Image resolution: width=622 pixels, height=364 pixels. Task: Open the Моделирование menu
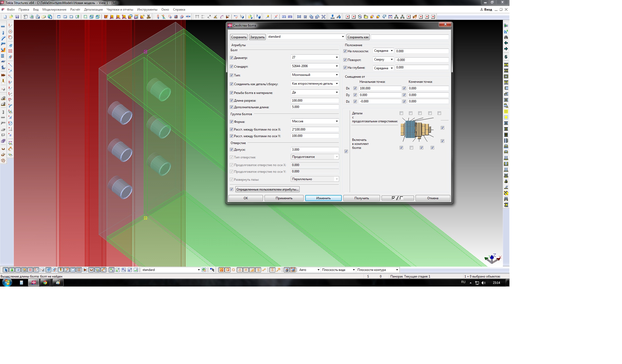tap(54, 10)
